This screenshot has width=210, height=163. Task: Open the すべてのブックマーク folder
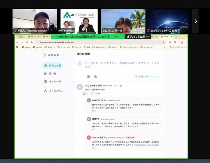pos(178,47)
